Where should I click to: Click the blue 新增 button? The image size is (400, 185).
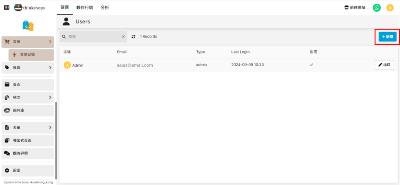[387, 37]
